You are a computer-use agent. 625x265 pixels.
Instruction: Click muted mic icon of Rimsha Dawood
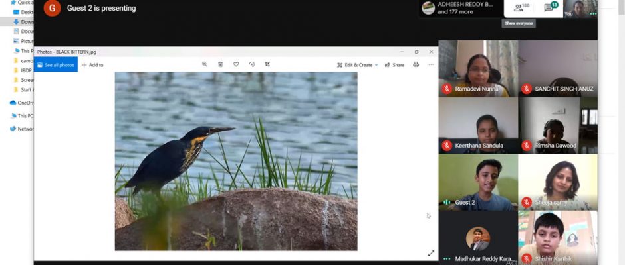pos(527,146)
